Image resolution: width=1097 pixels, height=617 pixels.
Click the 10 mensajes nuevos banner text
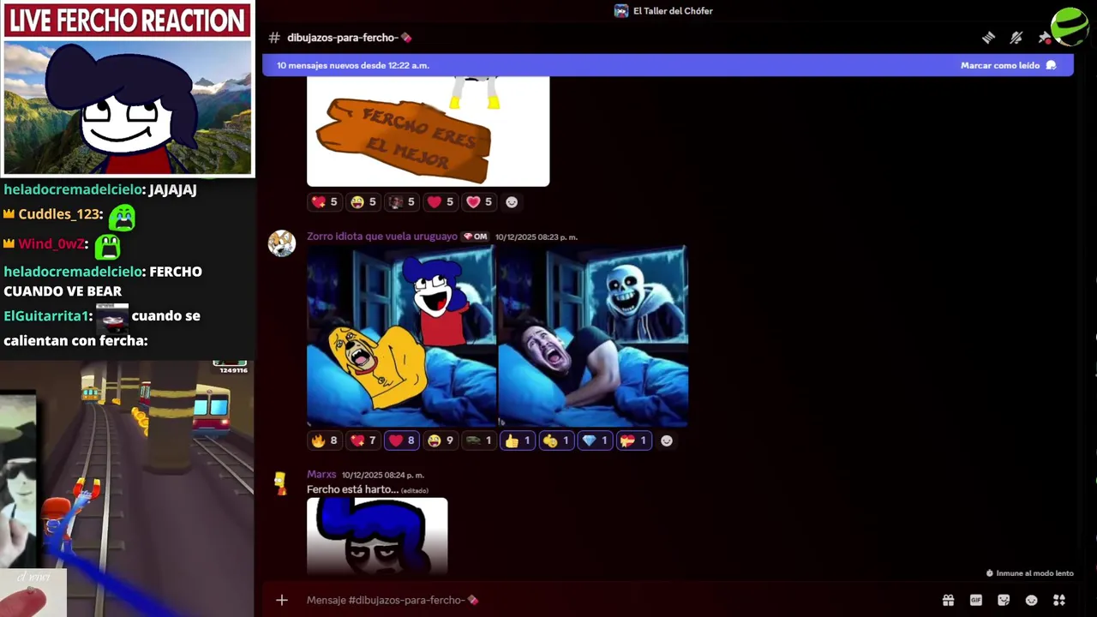coord(353,65)
